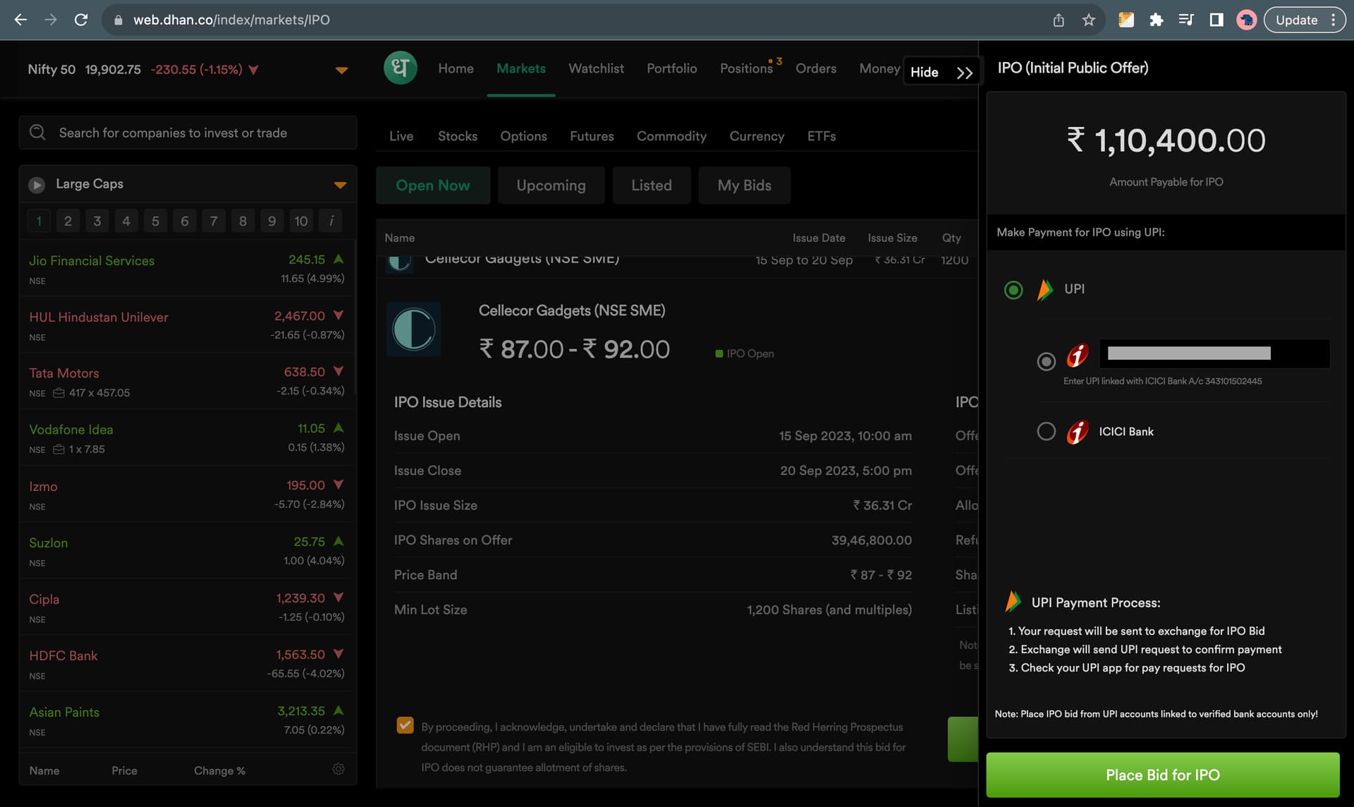Switch to the Stocks tab
This screenshot has height=807, width=1354.
tap(457, 136)
